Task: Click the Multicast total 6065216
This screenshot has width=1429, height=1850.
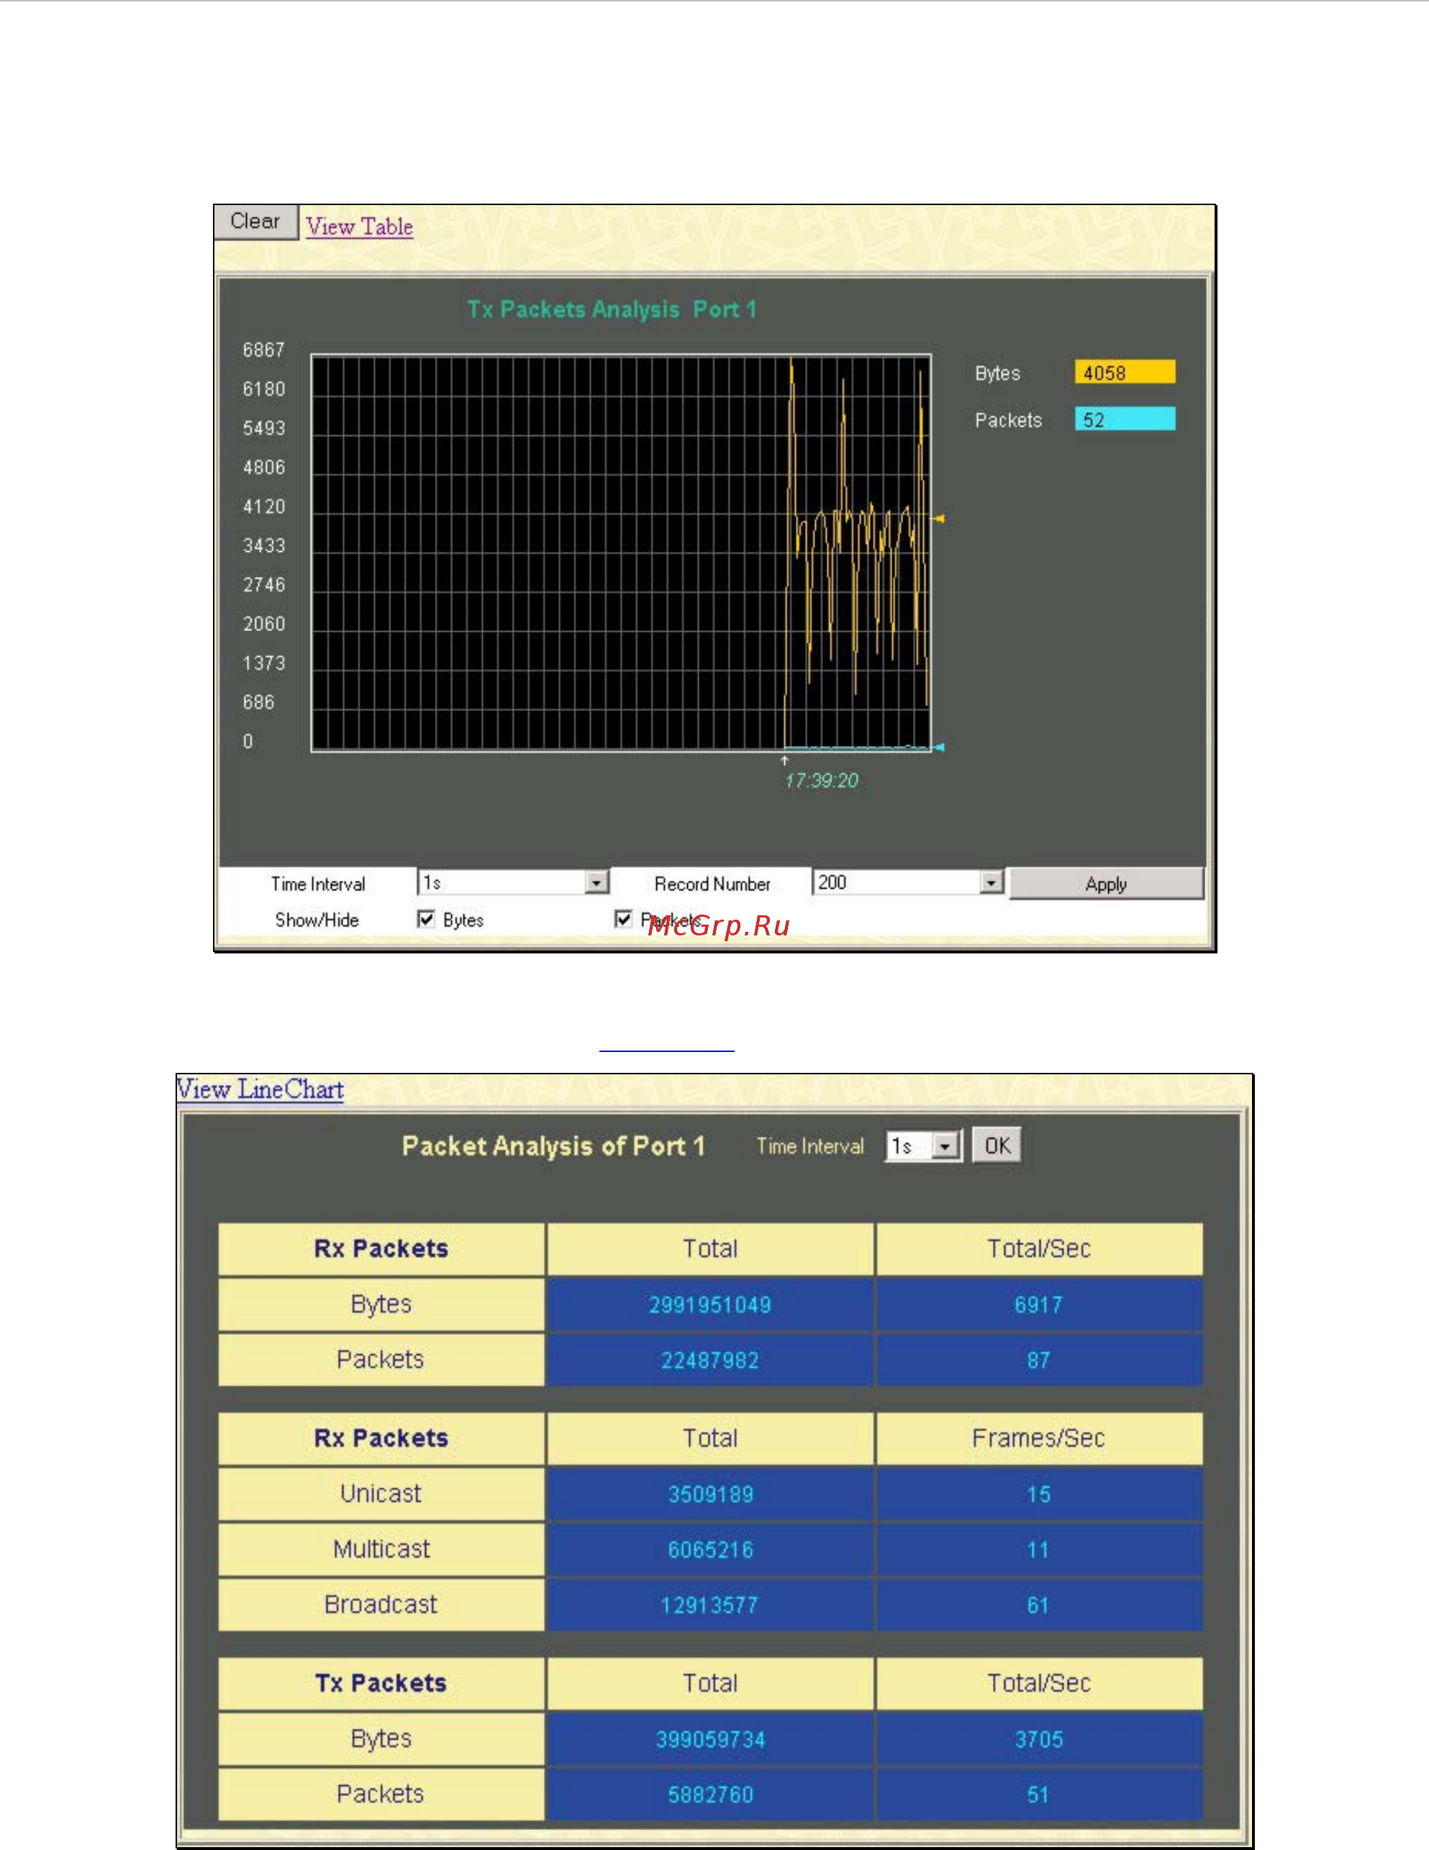Action: (710, 1550)
